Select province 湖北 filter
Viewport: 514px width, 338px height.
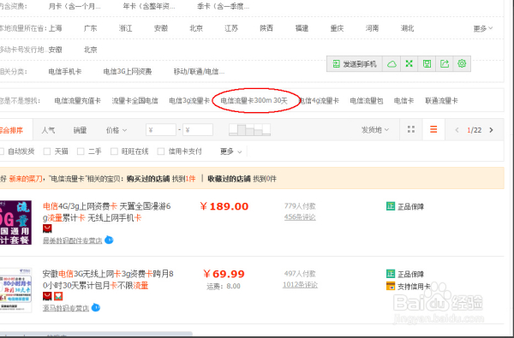408,28
